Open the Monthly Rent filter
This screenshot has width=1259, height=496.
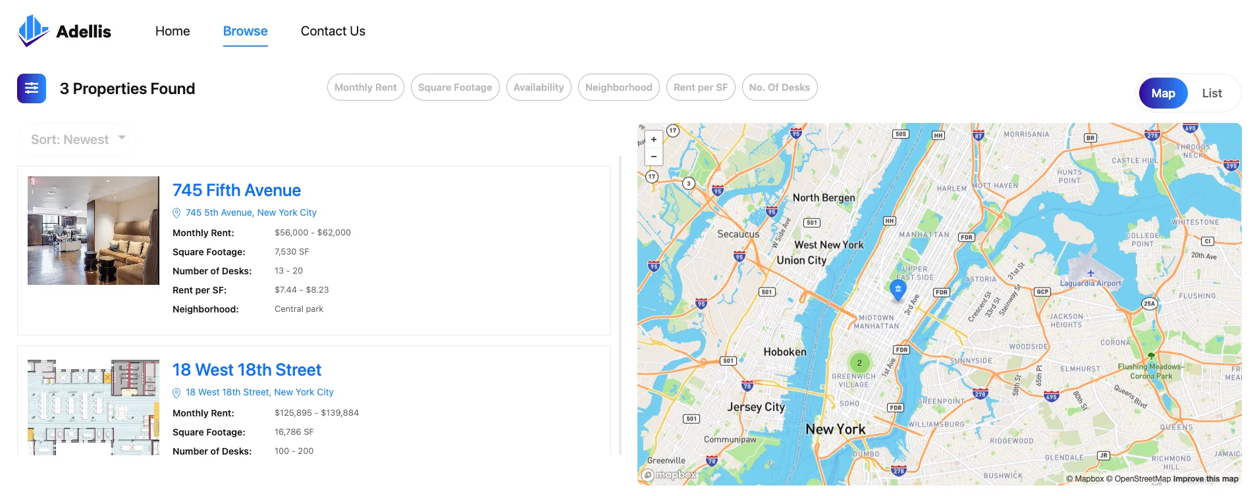pyautogui.click(x=365, y=87)
